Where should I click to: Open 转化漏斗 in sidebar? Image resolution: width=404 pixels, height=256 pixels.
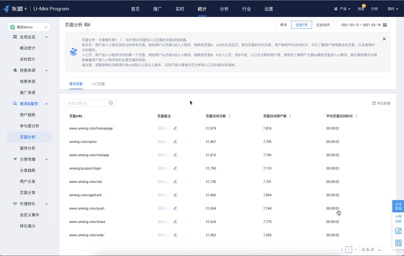(x=28, y=226)
